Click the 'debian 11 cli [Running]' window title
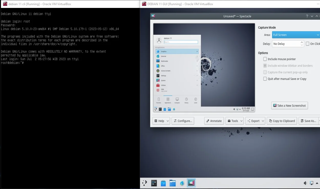Image resolution: width=320 pixels, height=189 pixels. [x=40, y=4]
